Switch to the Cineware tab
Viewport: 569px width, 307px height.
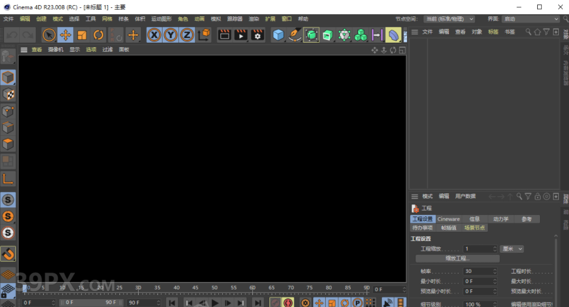pos(448,219)
